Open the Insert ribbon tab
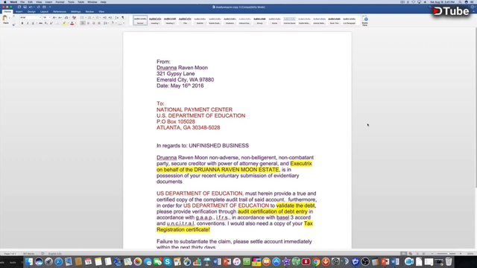This screenshot has height=268, width=477. click(19, 12)
